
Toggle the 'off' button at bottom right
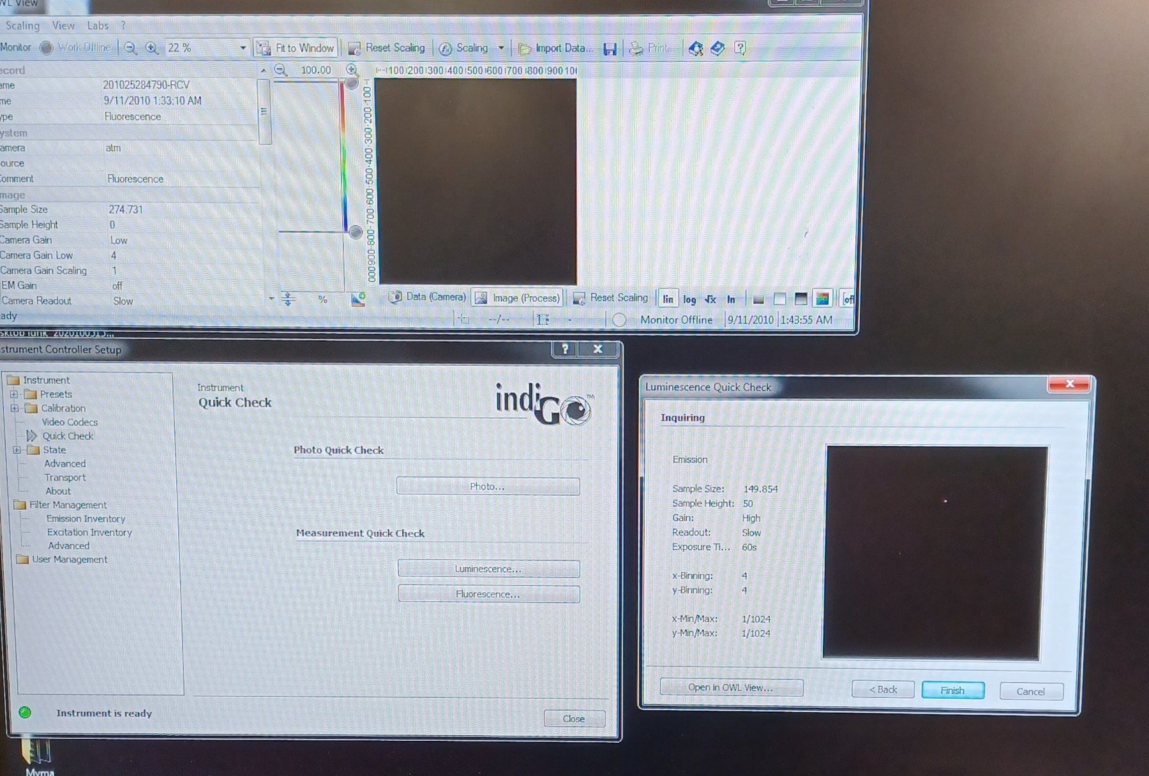pyautogui.click(x=848, y=299)
